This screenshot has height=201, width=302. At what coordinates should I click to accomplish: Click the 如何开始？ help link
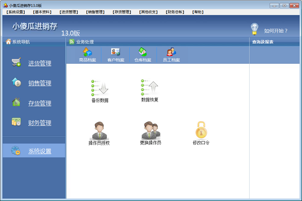point(276,31)
